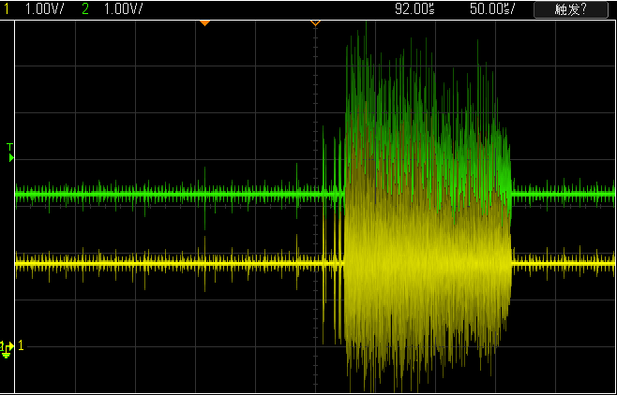617x395 pixels.
Task: Click the 92.00 time delay readout
Action: [414, 9]
